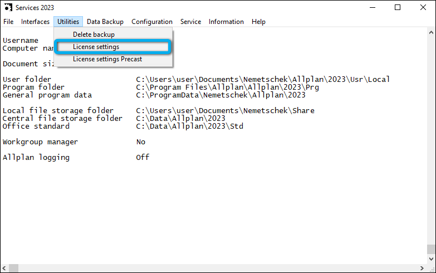The height and width of the screenshot is (273, 436).
Task: Open the Service menu
Action: (x=190, y=22)
